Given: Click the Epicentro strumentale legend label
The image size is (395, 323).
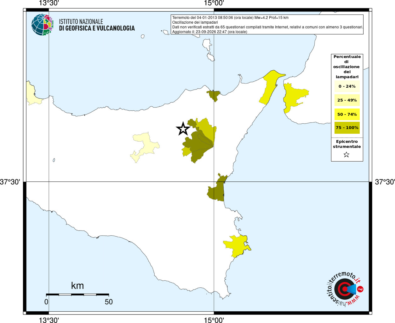Looking at the screenshot, I should click(x=347, y=144).
